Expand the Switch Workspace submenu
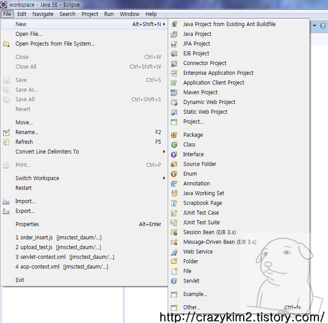This screenshot has height=323, width=328. [x=84, y=178]
